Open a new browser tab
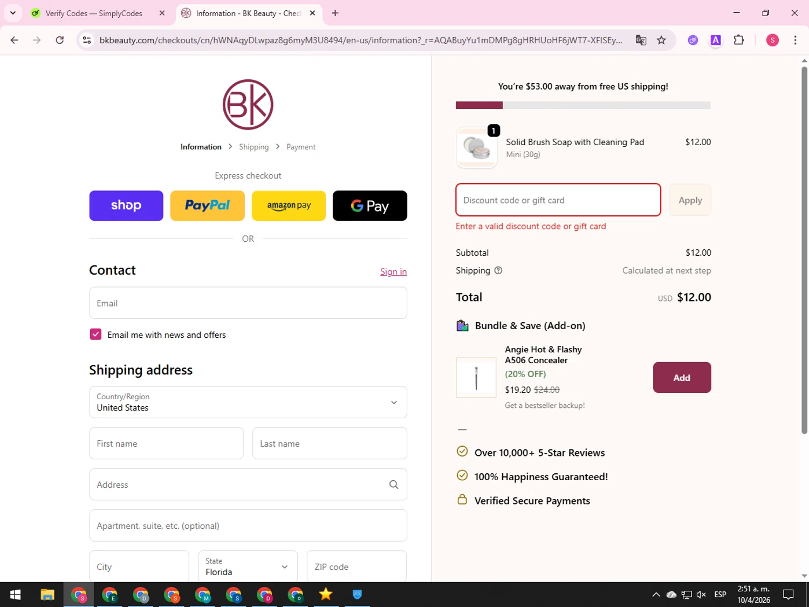 pos(335,13)
